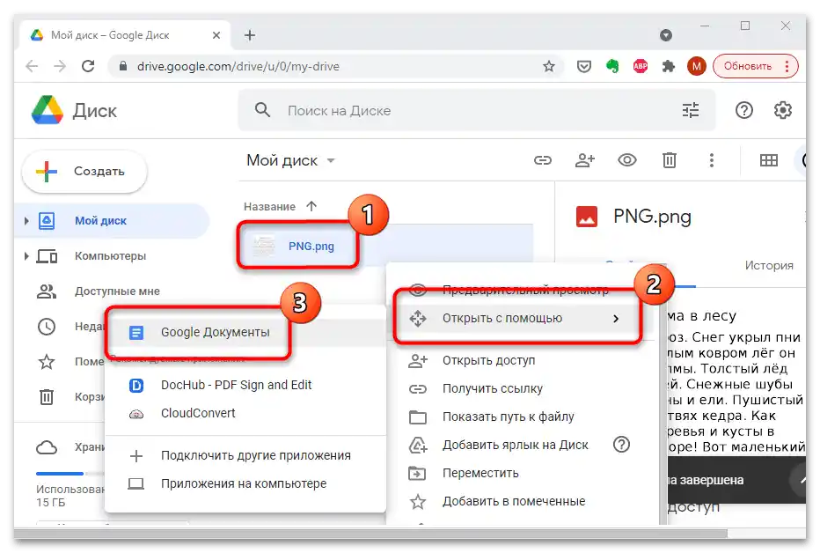Screen dimensions: 820x553
Task: Open the Help question mark icon
Action: pyautogui.click(x=743, y=110)
